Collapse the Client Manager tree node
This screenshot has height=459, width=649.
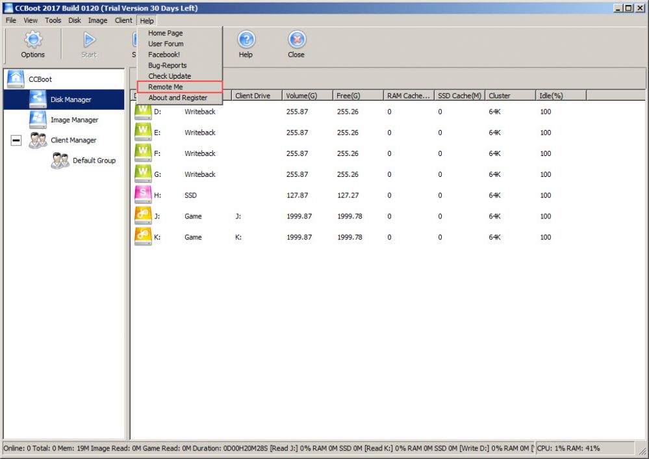(16, 140)
